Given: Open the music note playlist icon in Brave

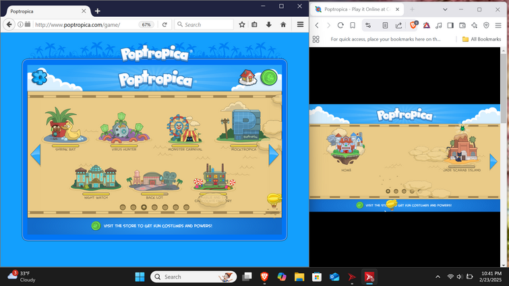Looking at the screenshot, I should tap(439, 26).
